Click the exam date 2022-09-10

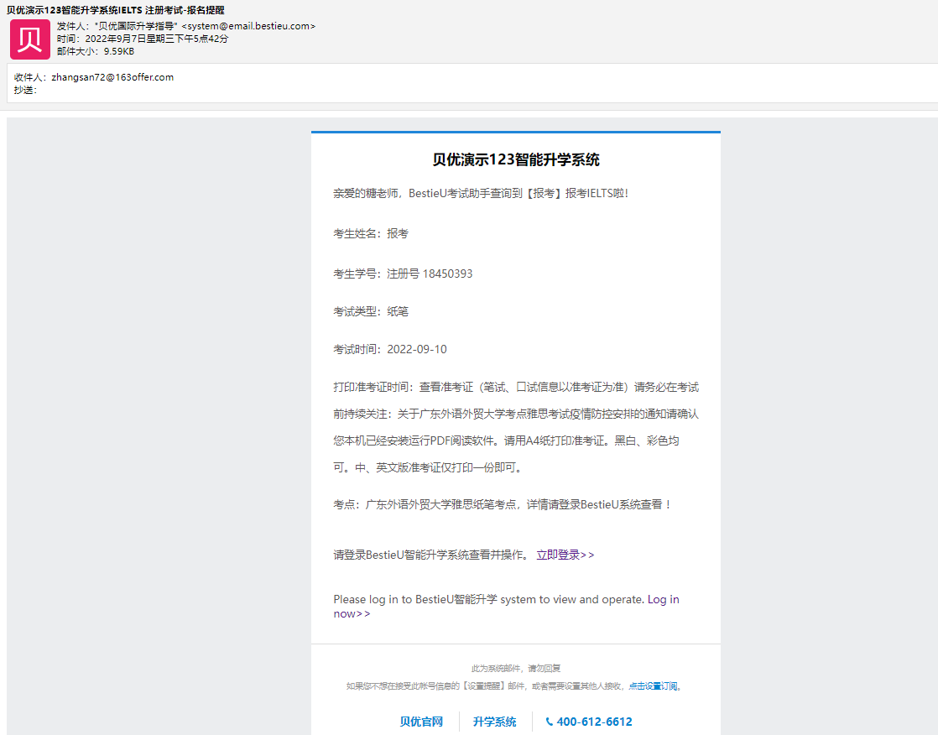click(x=417, y=349)
